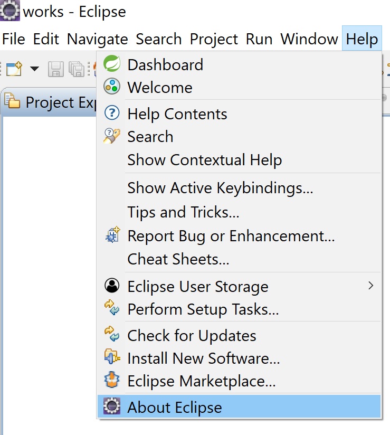
Task: Open Install New Software...
Action: [x=239, y=358]
